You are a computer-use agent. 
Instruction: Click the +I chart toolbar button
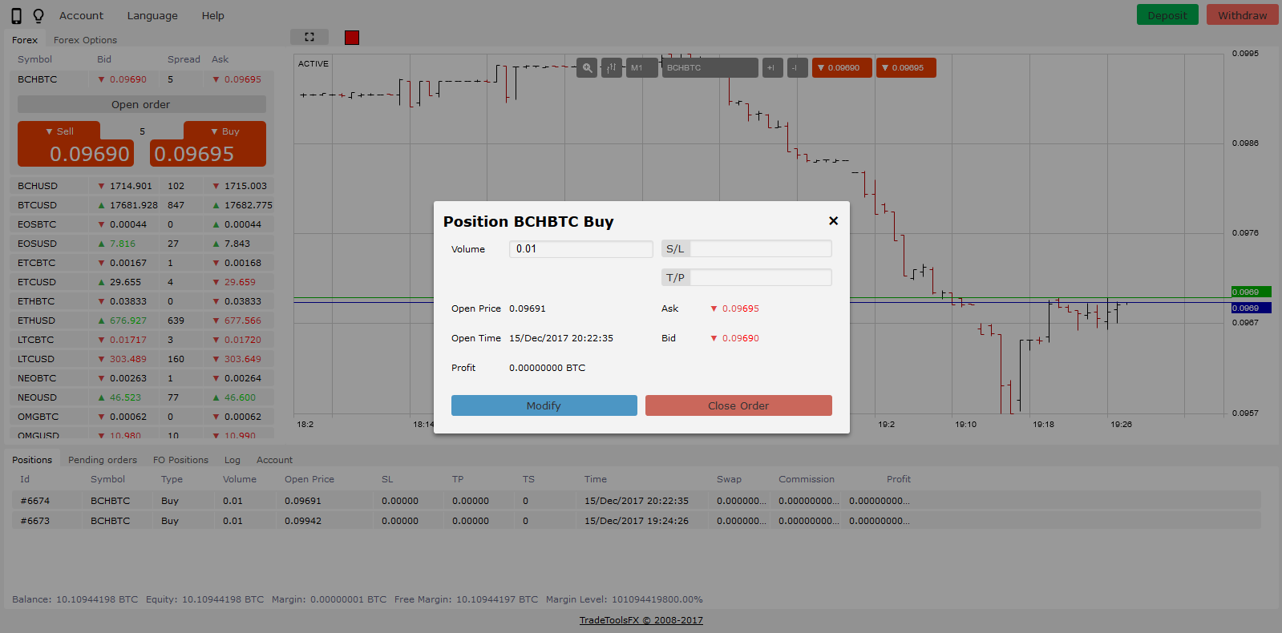(x=772, y=68)
